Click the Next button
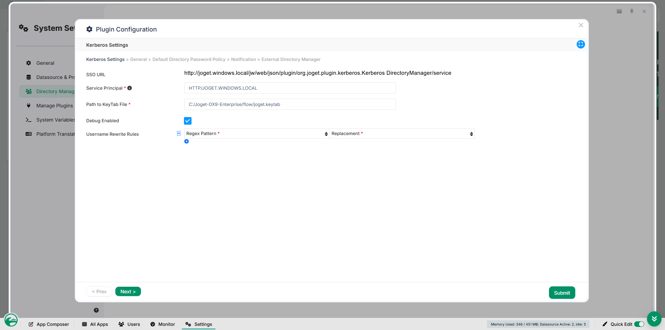 click(x=128, y=292)
